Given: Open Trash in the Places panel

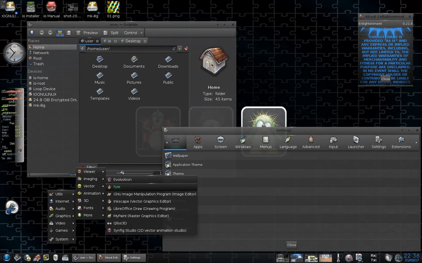Looking at the screenshot, I should (52, 64).
